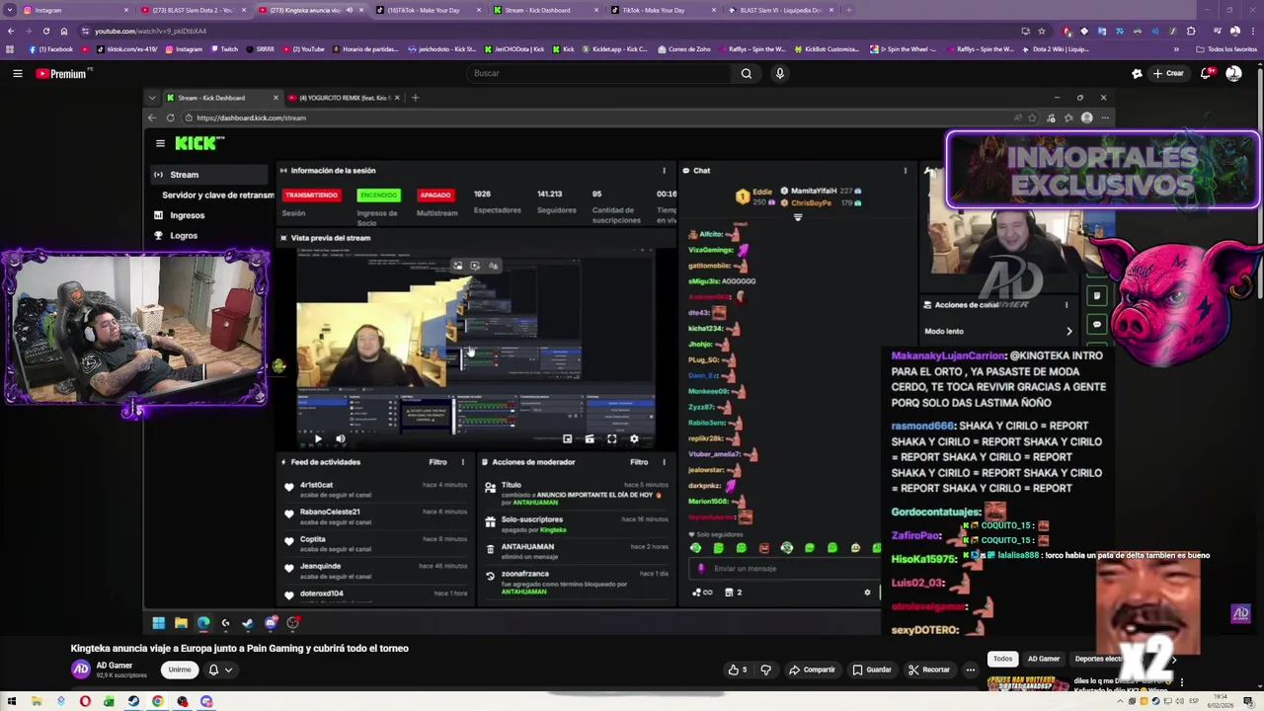Go to Chrome home page icon
This screenshot has width=1264, height=711.
(64, 31)
